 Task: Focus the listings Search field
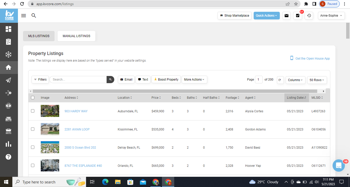(78, 80)
